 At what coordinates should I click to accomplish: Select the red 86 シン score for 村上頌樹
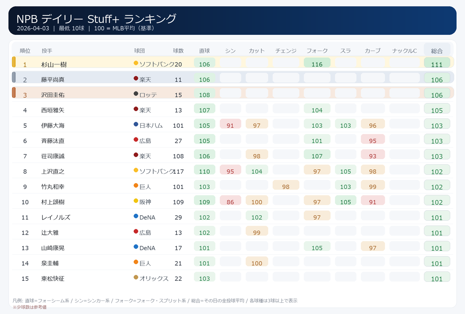pos(230,202)
